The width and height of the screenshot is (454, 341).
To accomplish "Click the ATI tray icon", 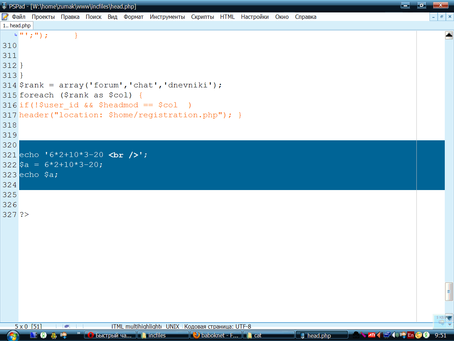I will pyautogui.click(x=371, y=335).
